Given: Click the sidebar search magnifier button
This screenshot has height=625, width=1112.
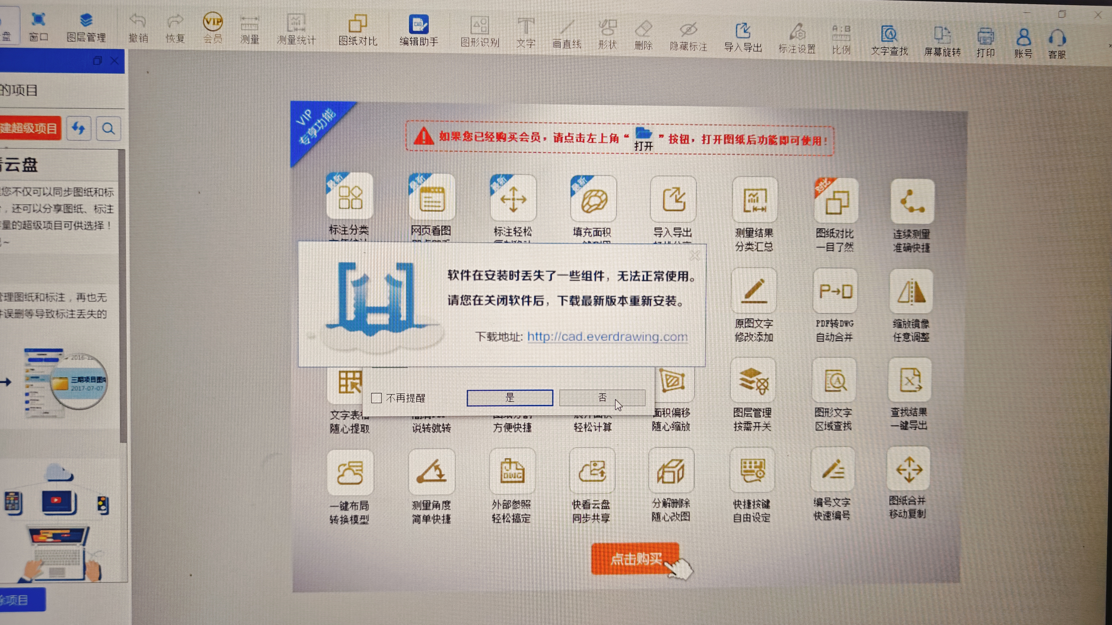Looking at the screenshot, I should (108, 129).
